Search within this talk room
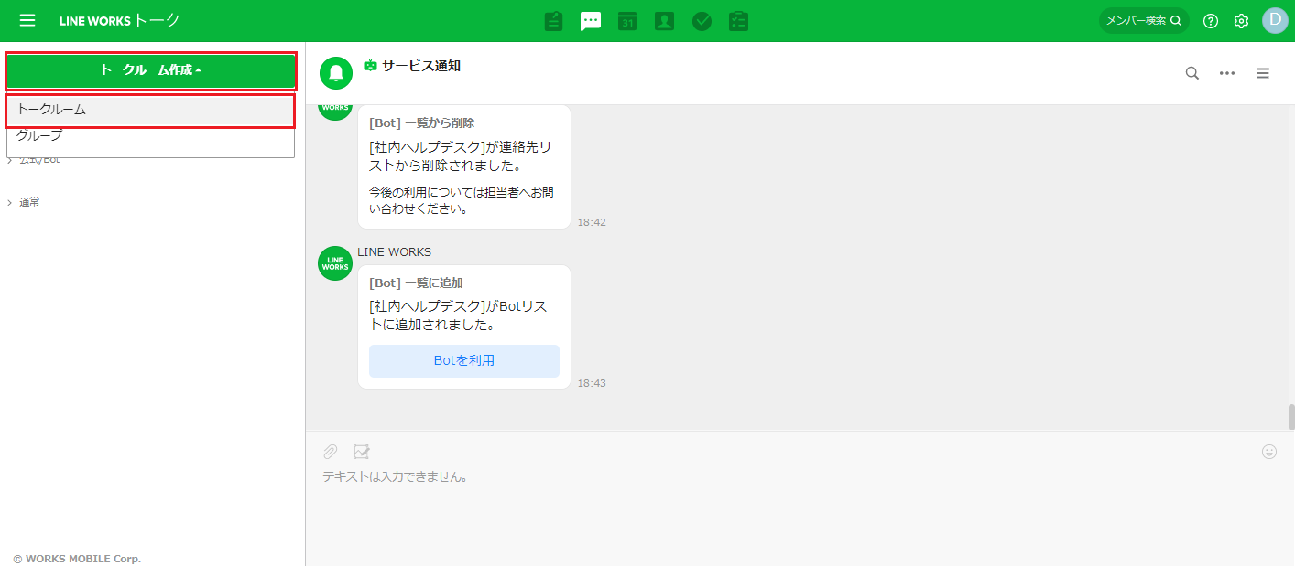 [1192, 73]
